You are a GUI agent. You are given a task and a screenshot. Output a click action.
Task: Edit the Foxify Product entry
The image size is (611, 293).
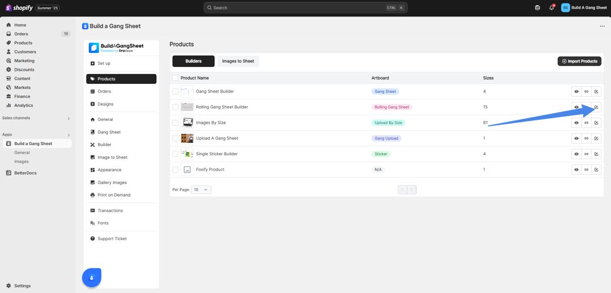(596, 170)
